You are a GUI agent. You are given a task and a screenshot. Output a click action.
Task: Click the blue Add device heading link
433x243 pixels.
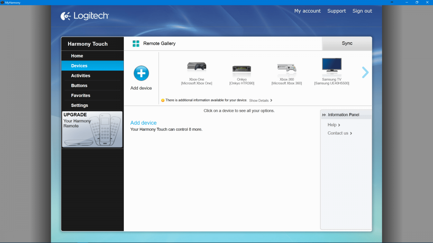[x=143, y=123]
